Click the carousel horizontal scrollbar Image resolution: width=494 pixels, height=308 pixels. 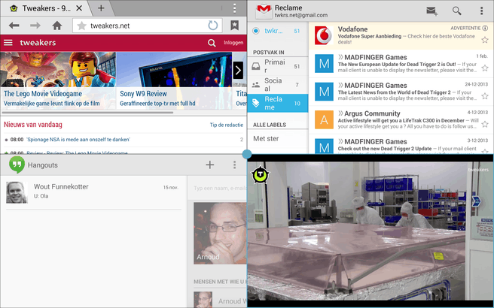coord(87,112)
